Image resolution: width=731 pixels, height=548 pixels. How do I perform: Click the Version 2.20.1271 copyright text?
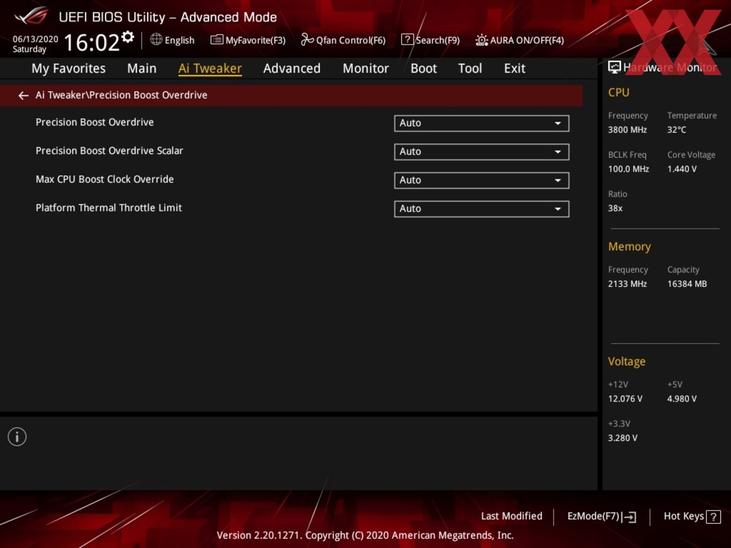365,535
